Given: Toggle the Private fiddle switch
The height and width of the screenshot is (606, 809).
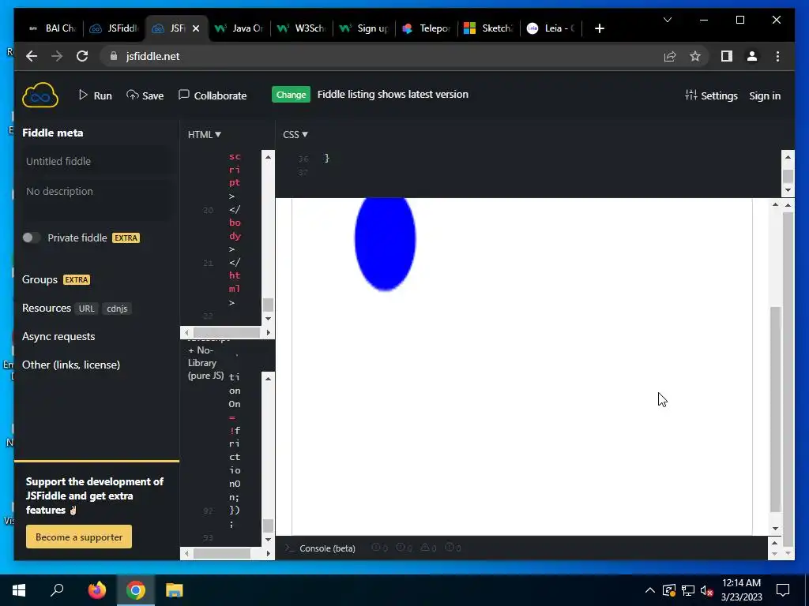Looking at the screenshot, I should tap(31, 238).
